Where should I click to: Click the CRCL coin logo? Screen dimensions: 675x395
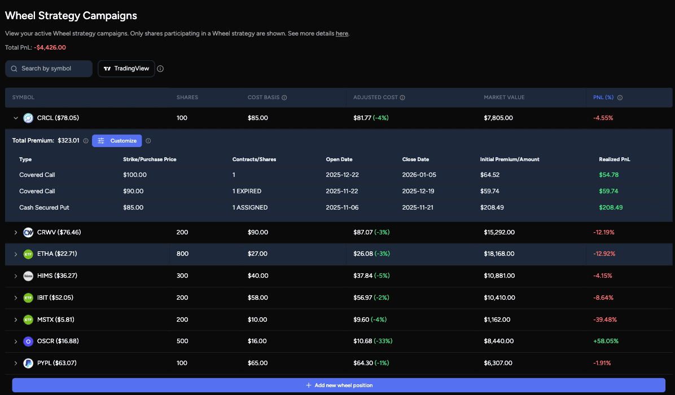click(x=28, y=118)
